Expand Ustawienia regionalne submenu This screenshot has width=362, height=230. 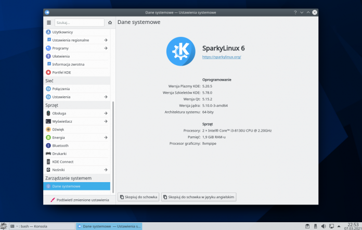pos(106,40)
